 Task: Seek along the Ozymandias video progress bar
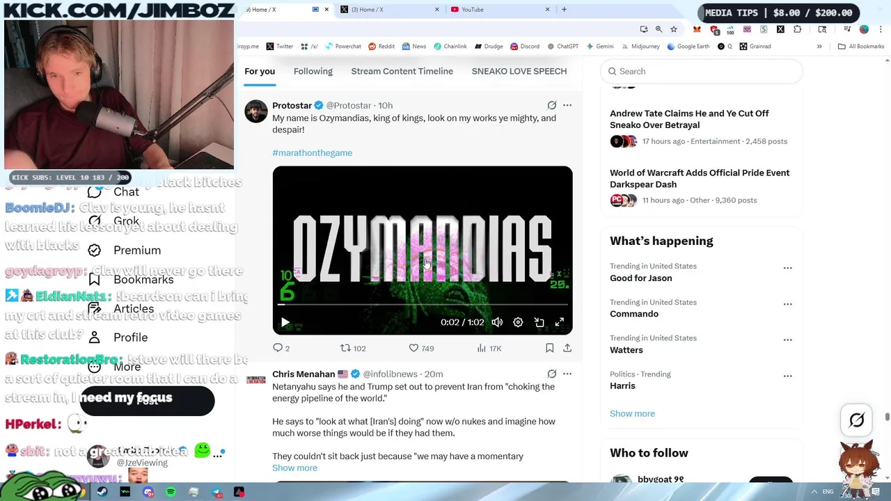pyautogui.click(x=423, y=305)
